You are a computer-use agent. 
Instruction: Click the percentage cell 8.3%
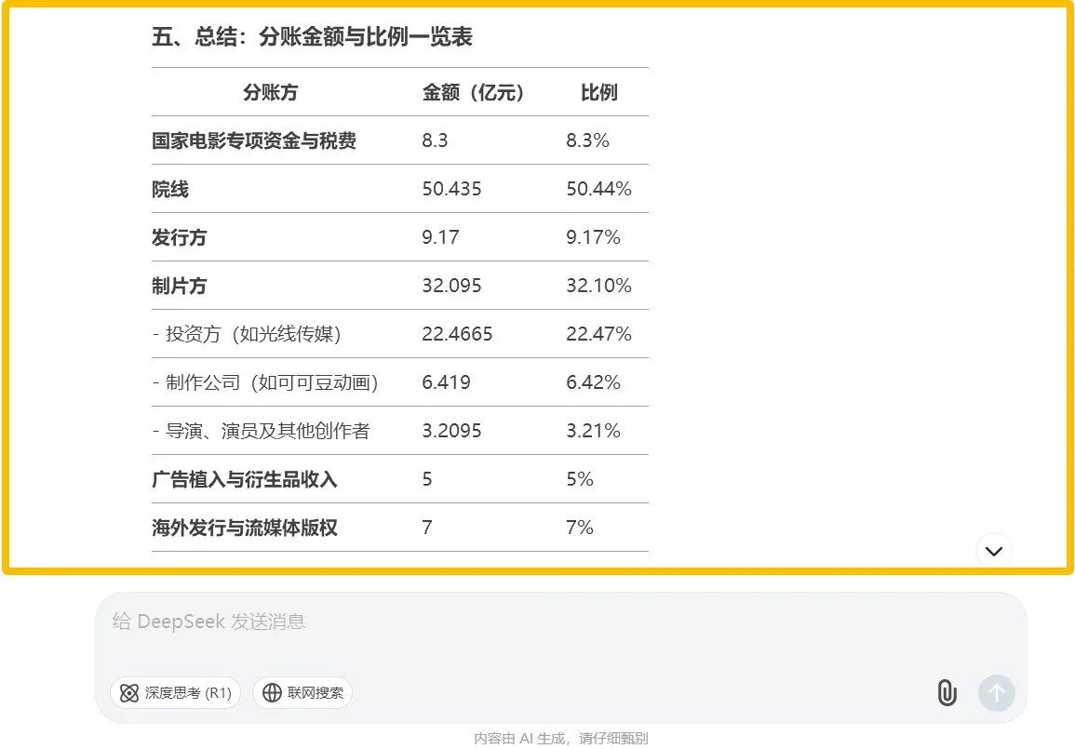587,141
